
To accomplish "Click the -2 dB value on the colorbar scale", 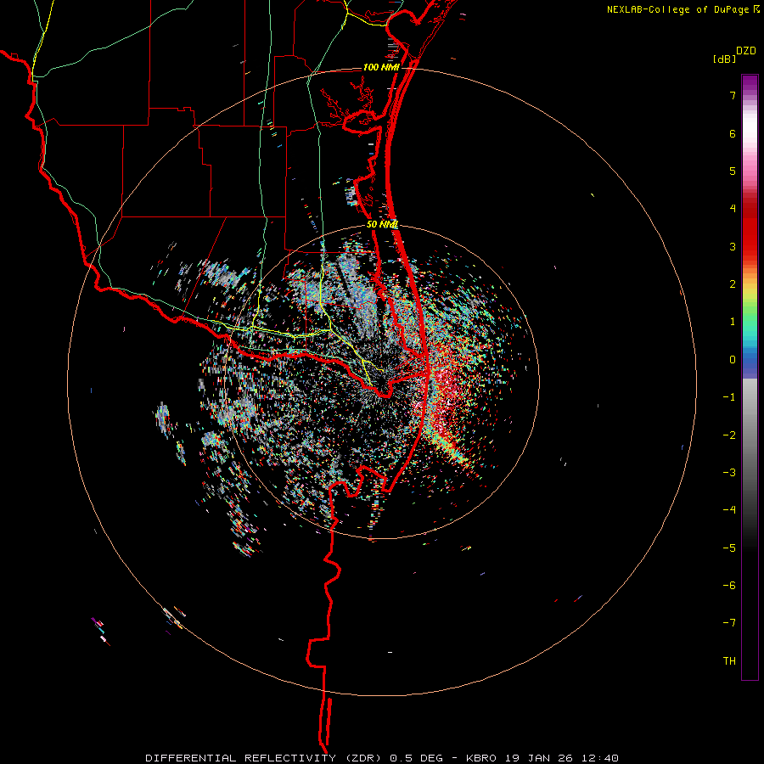I will tap(729, 435).
